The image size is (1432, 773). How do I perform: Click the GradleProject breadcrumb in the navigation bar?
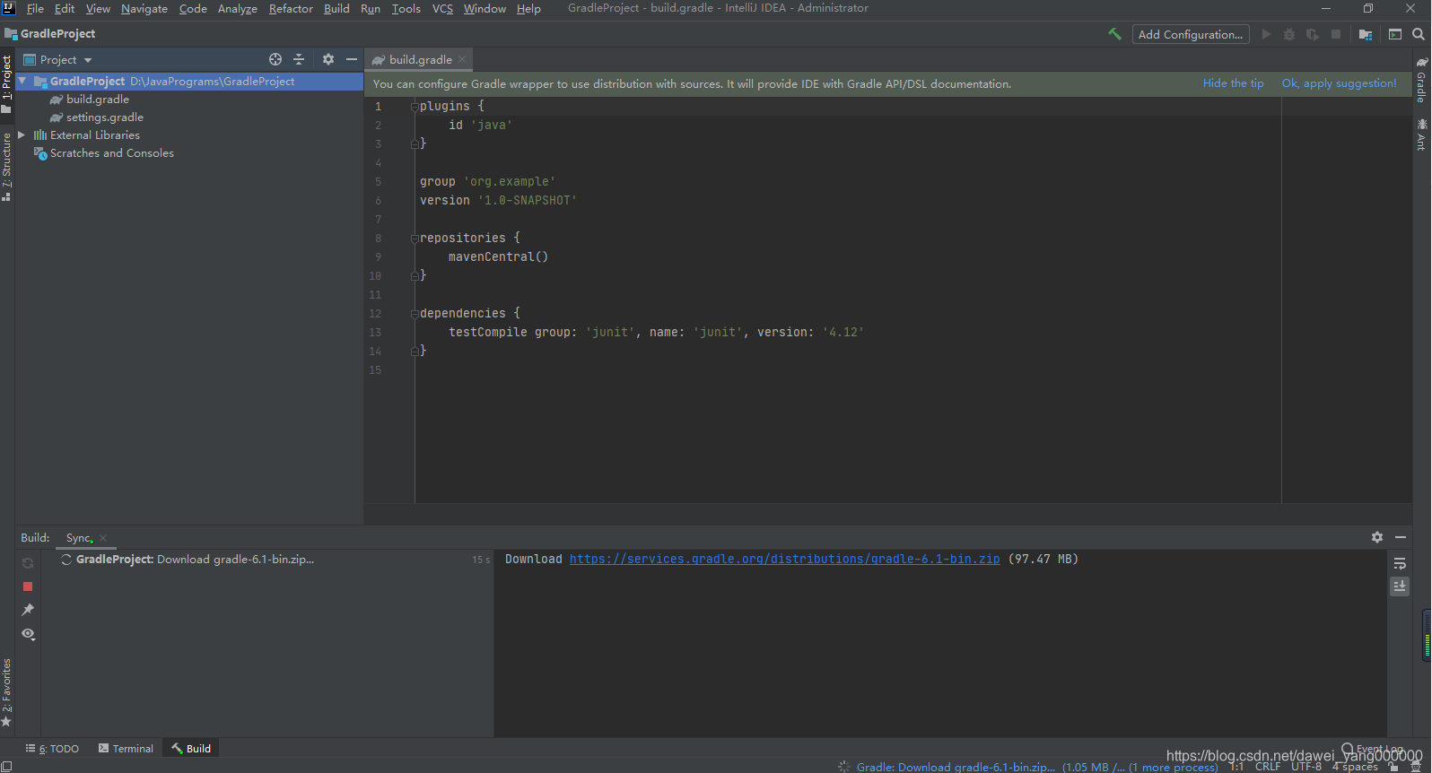50,34
